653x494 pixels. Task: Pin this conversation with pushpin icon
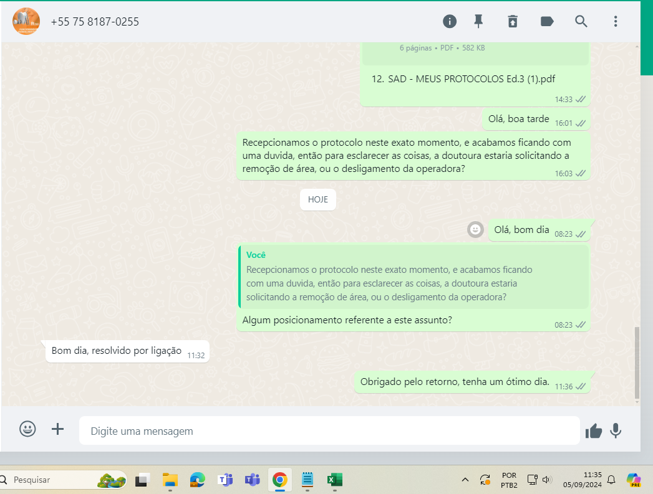click(478, 21)
